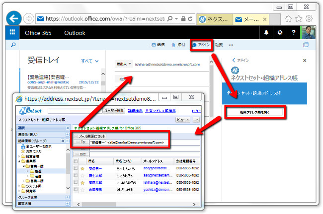Close the メー... browser tab
The width and height of the screenshot is (323, 214).
point(265,19)
